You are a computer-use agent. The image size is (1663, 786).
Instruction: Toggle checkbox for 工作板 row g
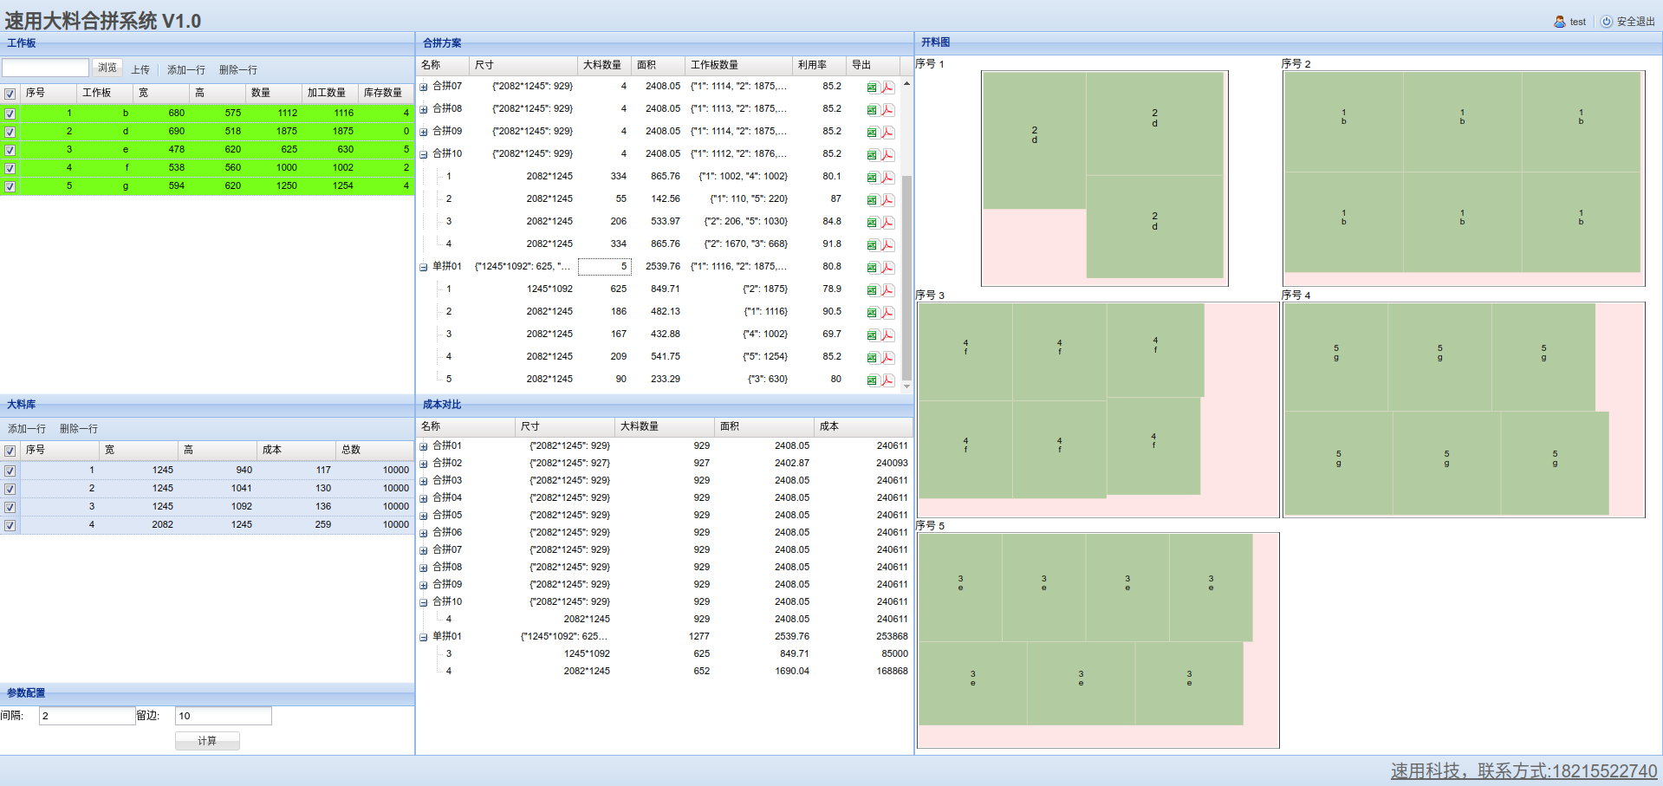click(10, 186)
